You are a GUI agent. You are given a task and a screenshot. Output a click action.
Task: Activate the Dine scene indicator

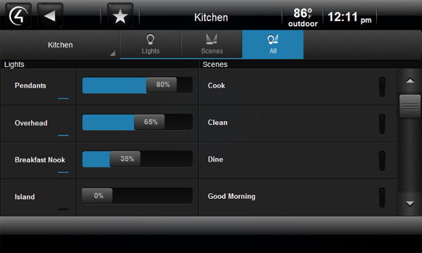click(x=382, y=161)
